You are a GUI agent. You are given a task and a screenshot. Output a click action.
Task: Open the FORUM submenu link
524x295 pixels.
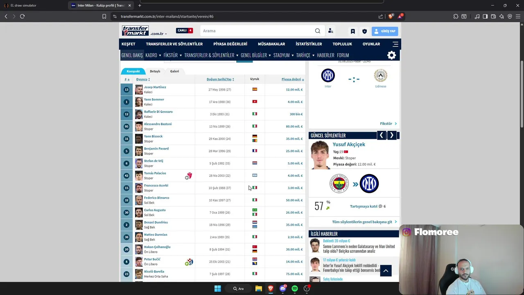click(343, 55)
